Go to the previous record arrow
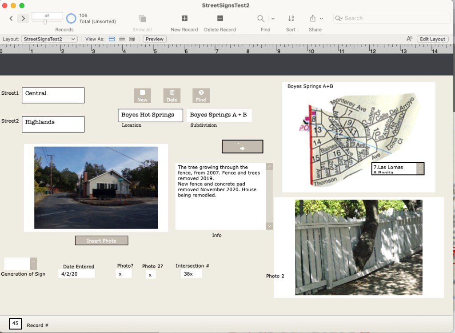 (12, 18)
